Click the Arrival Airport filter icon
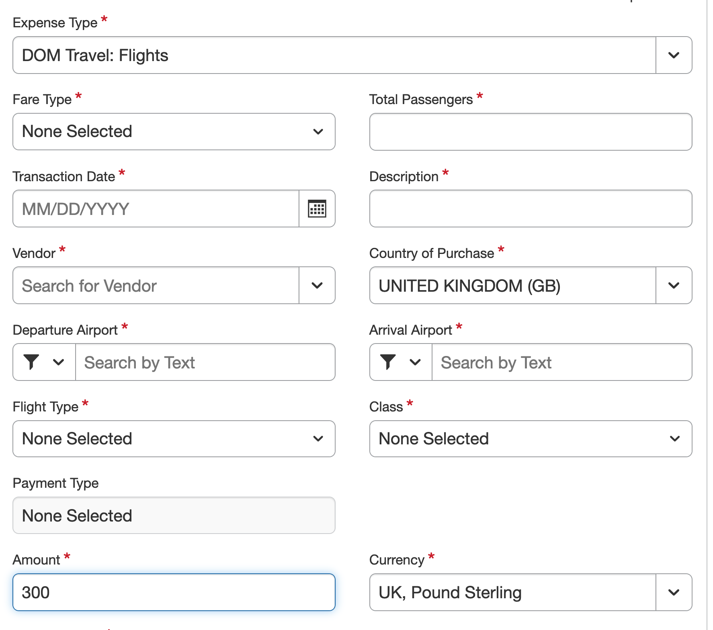The image size is (713, 630). [388, 362]
